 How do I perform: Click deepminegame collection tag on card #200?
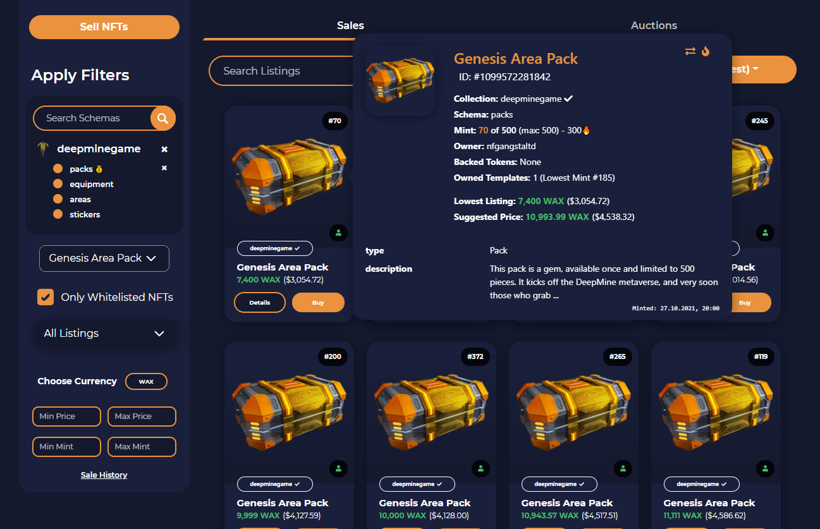pyautogui.click(x=275, y=484)
